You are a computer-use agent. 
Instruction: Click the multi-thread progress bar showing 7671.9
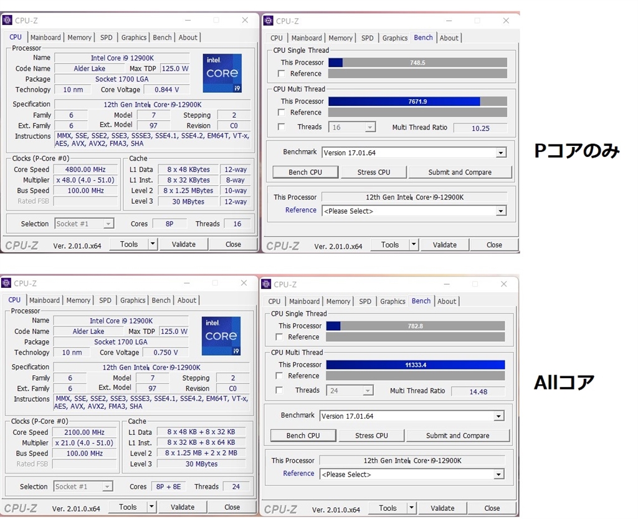[x=417, y=102]
